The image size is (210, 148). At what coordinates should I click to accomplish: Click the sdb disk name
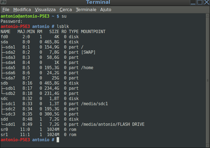(4, 83)
